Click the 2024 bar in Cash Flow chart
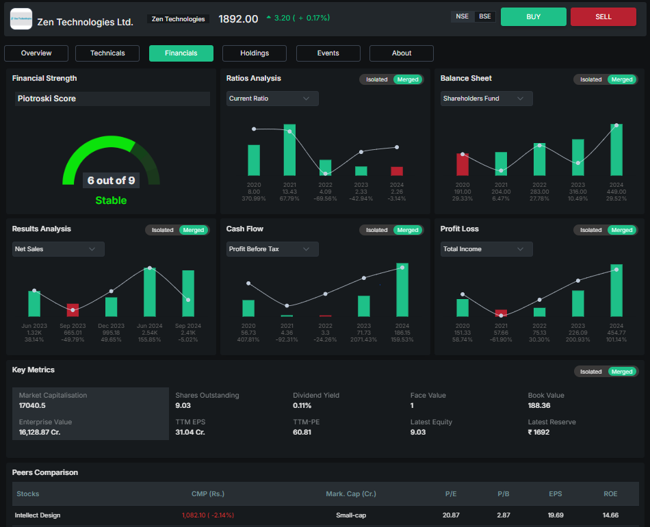Screen dimensions: 650x527 402,290
